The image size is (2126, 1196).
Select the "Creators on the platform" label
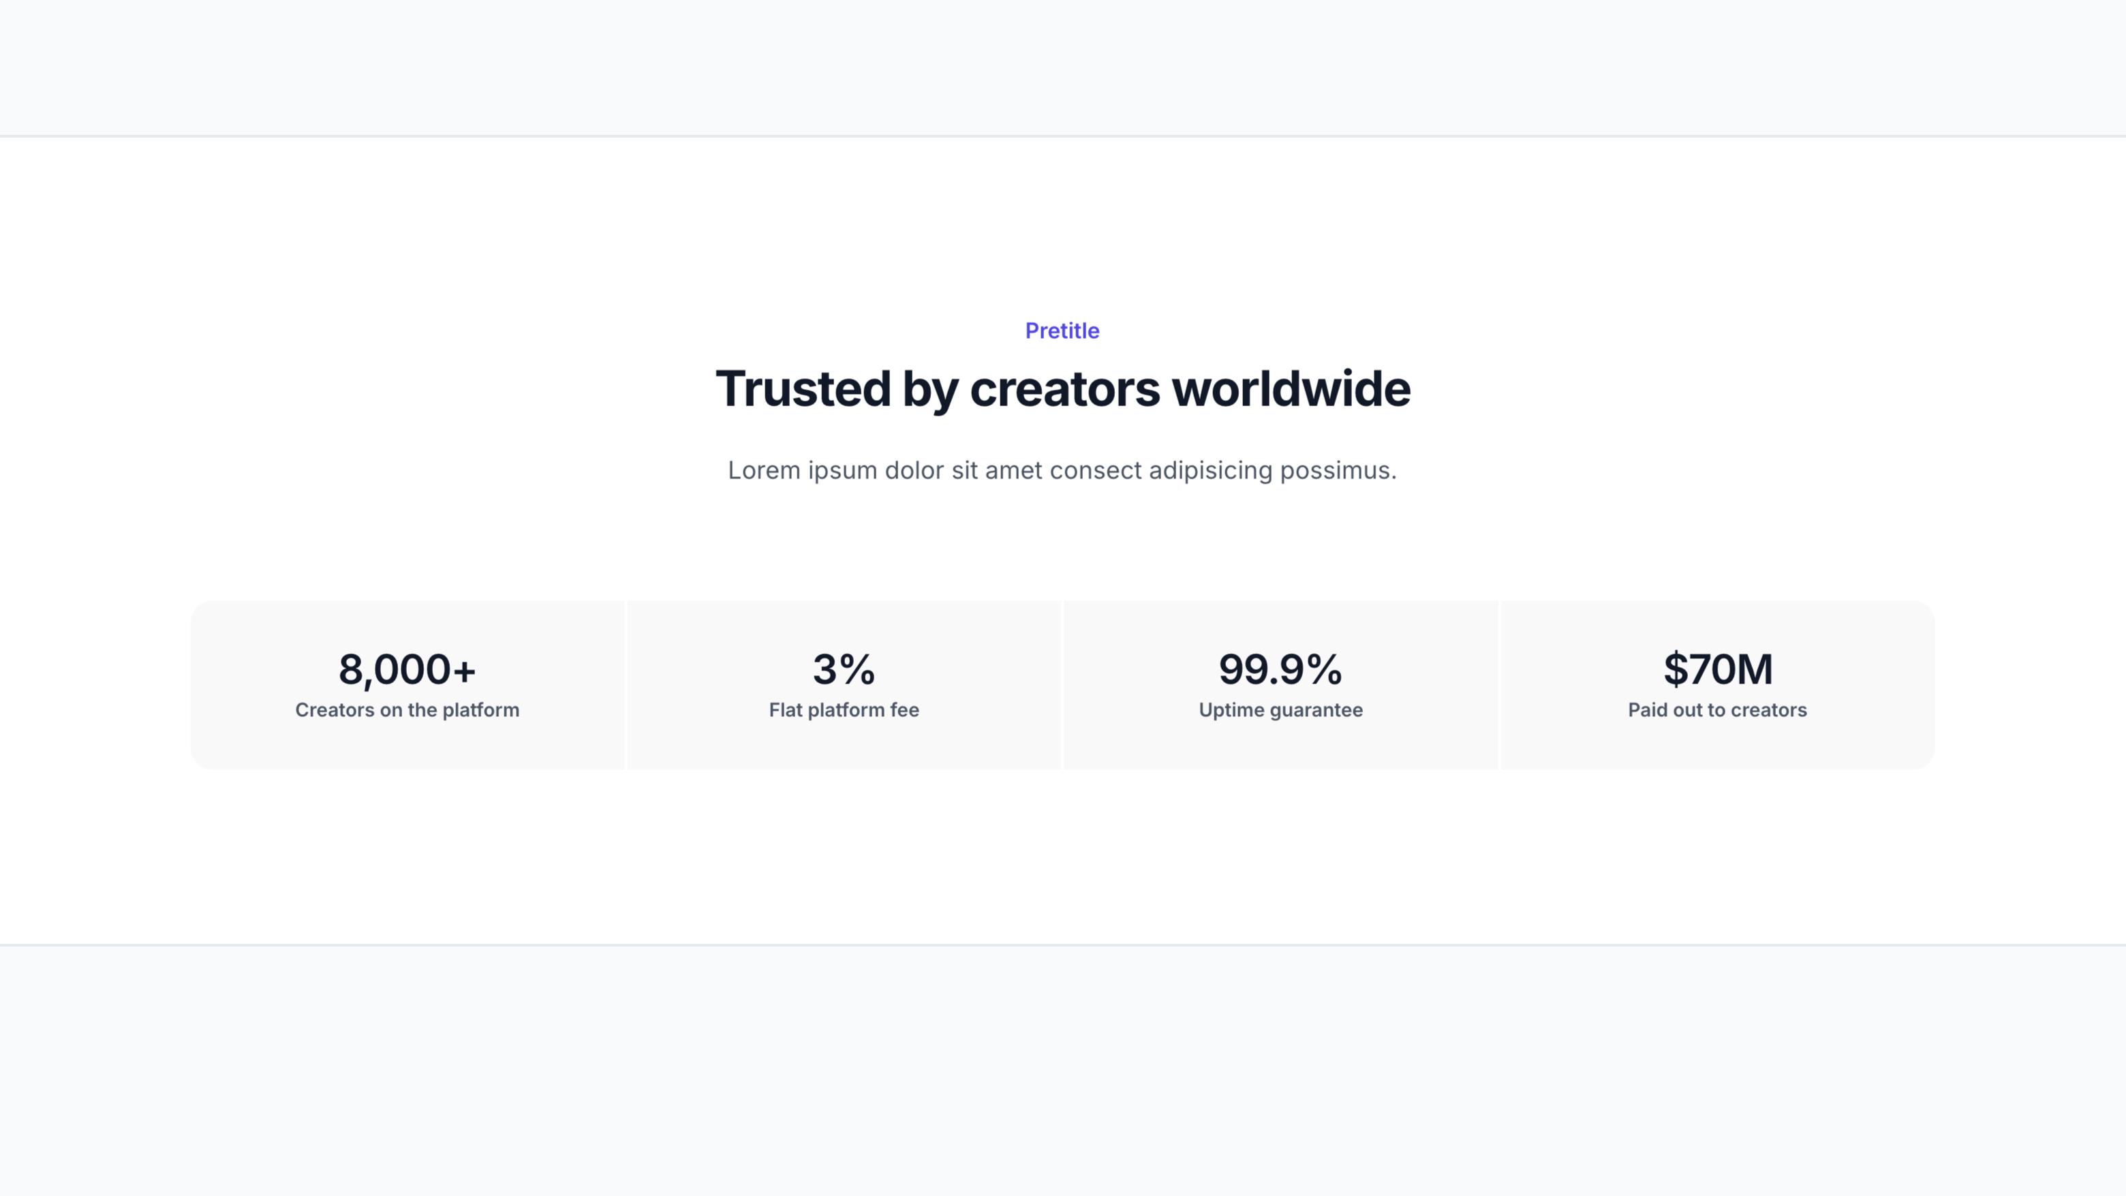407,710
